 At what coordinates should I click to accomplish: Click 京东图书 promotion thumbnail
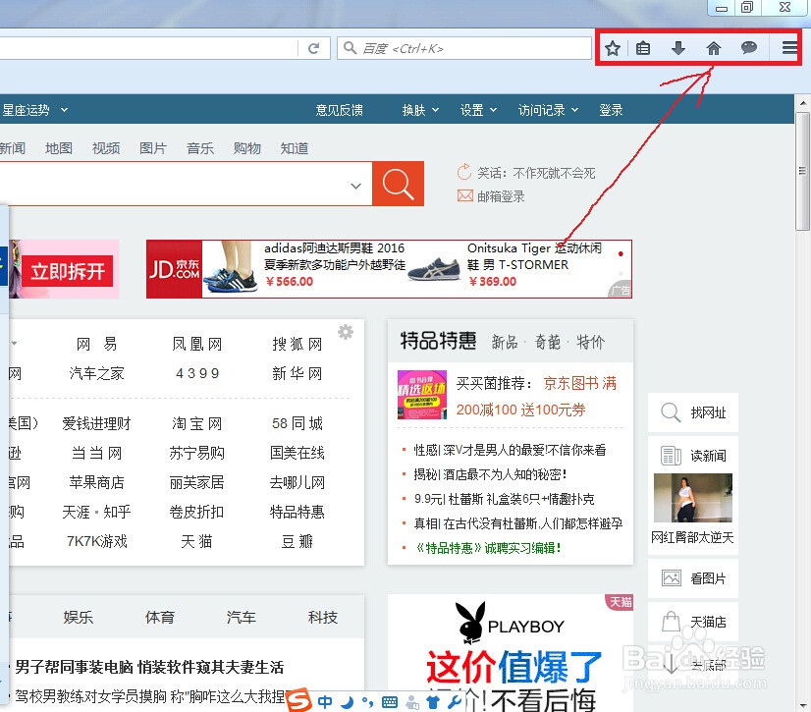(x=421, y=394)
